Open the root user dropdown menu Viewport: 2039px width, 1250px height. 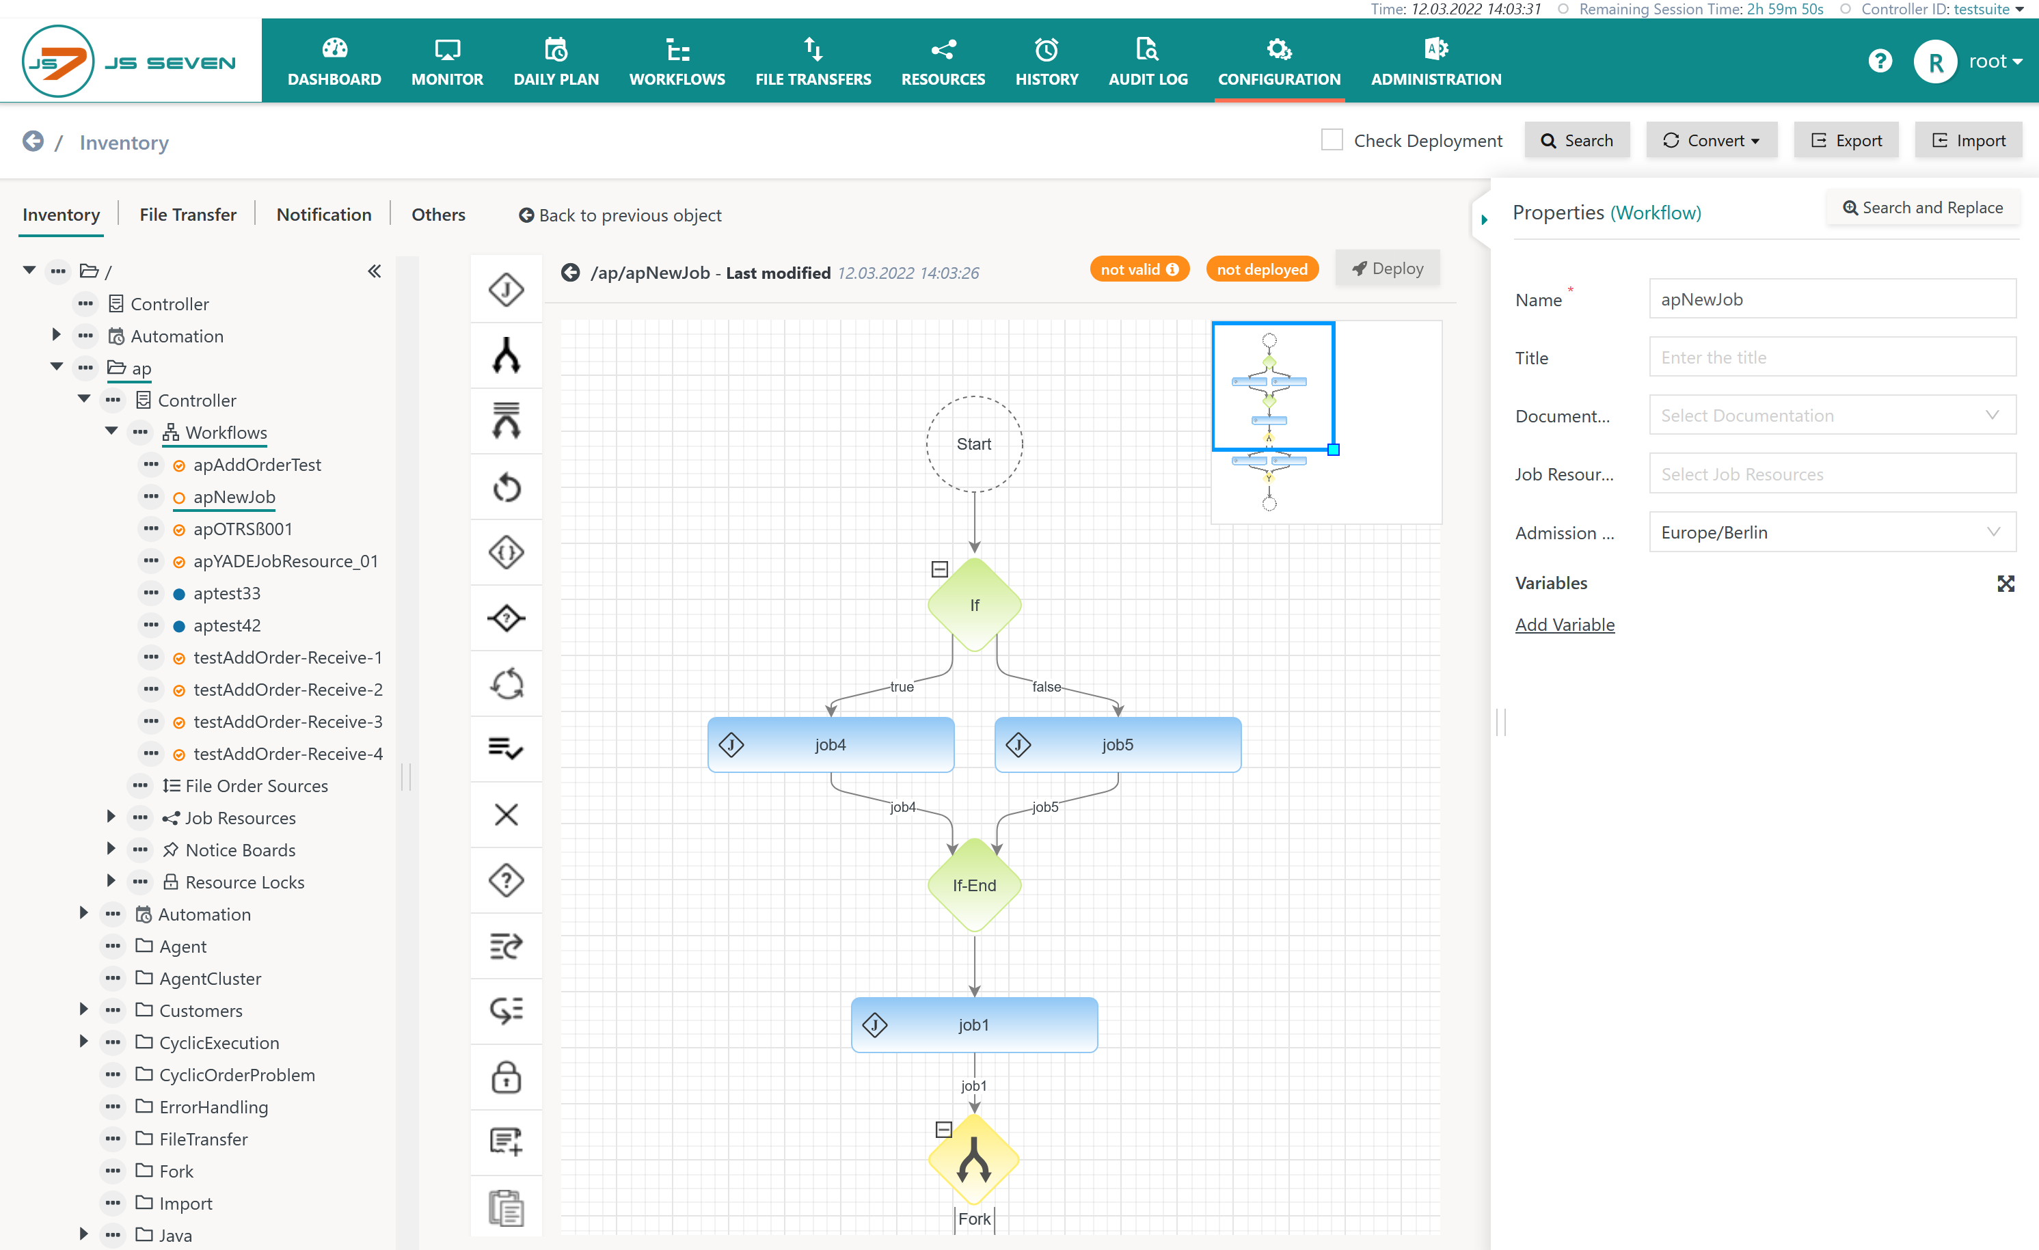1995,62
